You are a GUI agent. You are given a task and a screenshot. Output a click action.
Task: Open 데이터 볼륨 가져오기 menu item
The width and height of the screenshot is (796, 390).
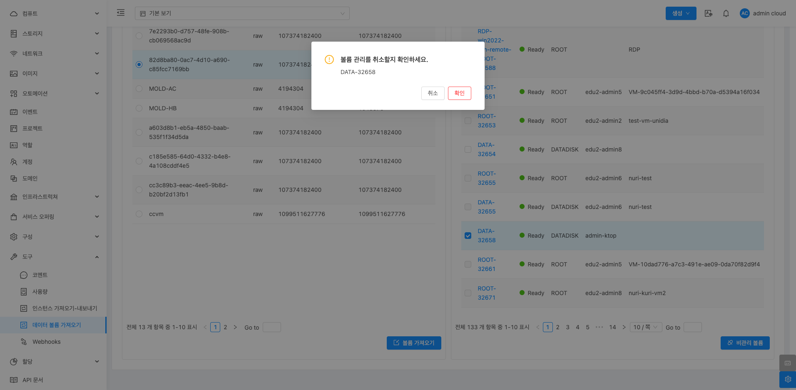click(x=57, y=325)
